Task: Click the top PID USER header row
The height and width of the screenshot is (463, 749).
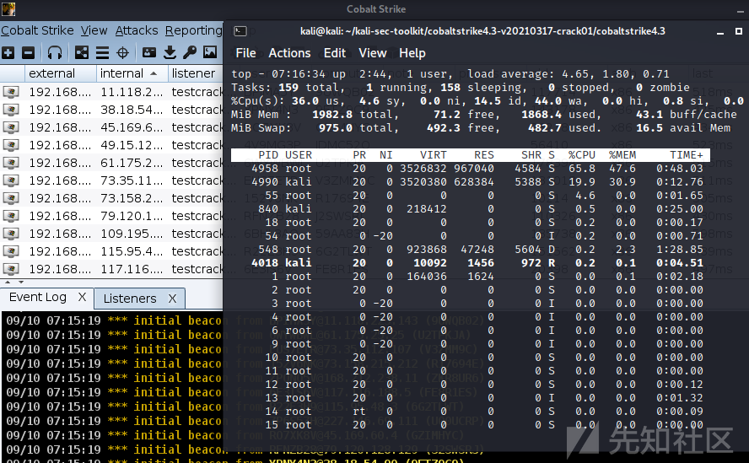Action: tap(470, 155)
